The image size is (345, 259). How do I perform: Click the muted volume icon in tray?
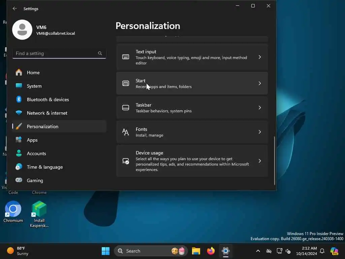[x=288, y=251]
